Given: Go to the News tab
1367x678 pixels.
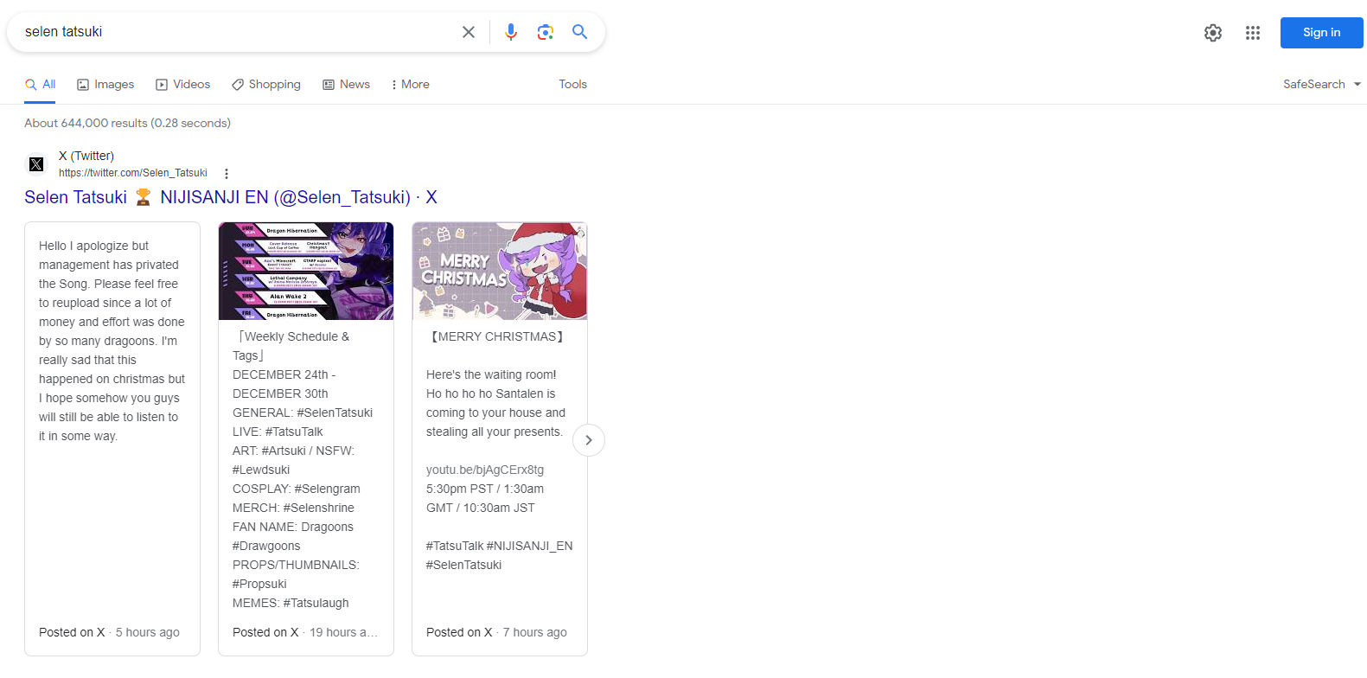Looking at the screenshot, I should tap(346, 84).
